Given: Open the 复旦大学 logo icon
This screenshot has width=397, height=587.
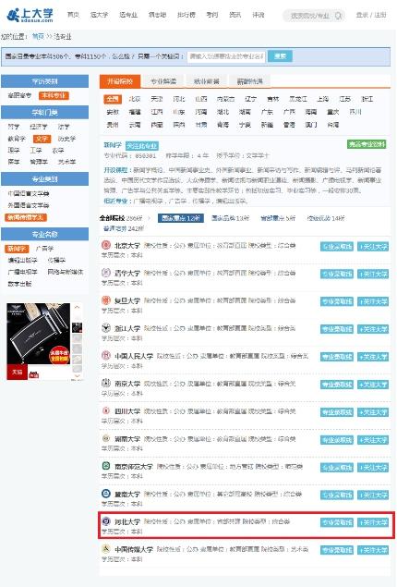Looking at the screenshot, I should tap(106, 300).
